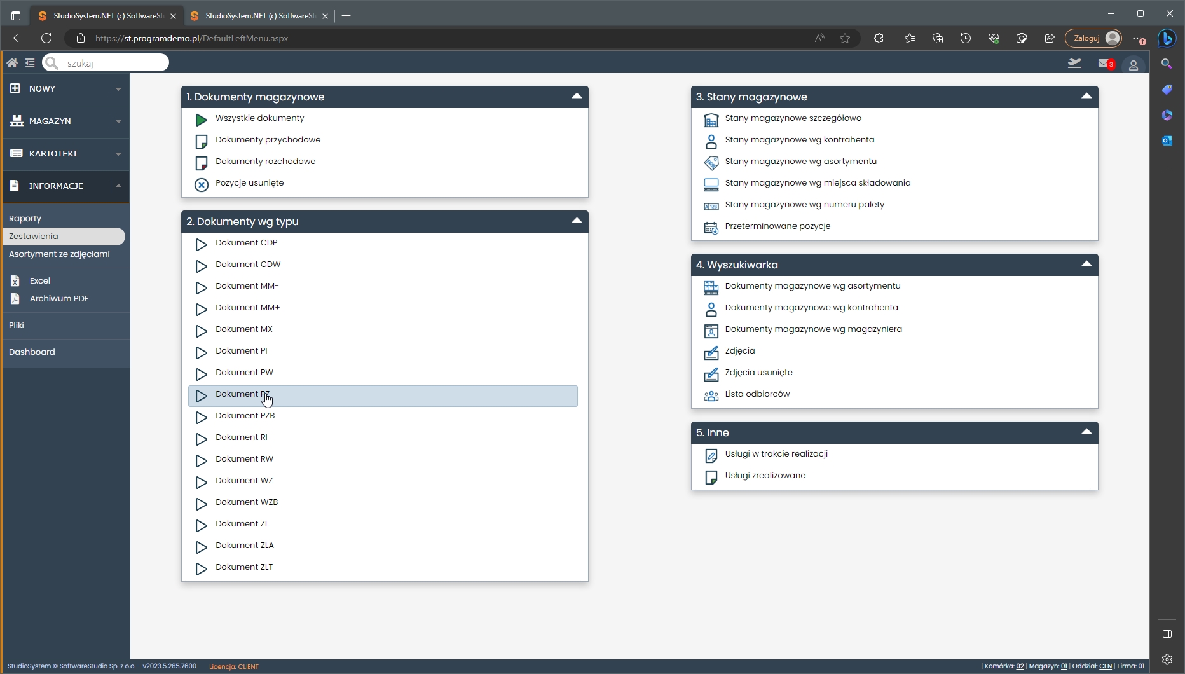1185x674 pixels.
Task: Open the mail notifications envelope icon
Action: coord(1104,64)
